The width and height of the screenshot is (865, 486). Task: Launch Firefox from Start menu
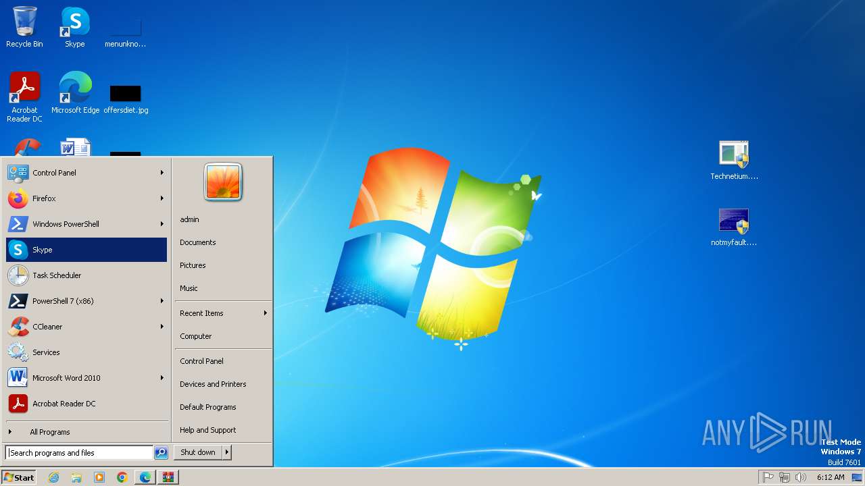(86, 198)
